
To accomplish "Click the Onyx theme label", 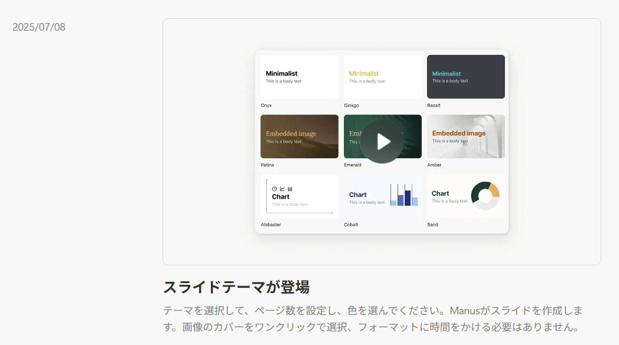I will [x=266, y=106].
